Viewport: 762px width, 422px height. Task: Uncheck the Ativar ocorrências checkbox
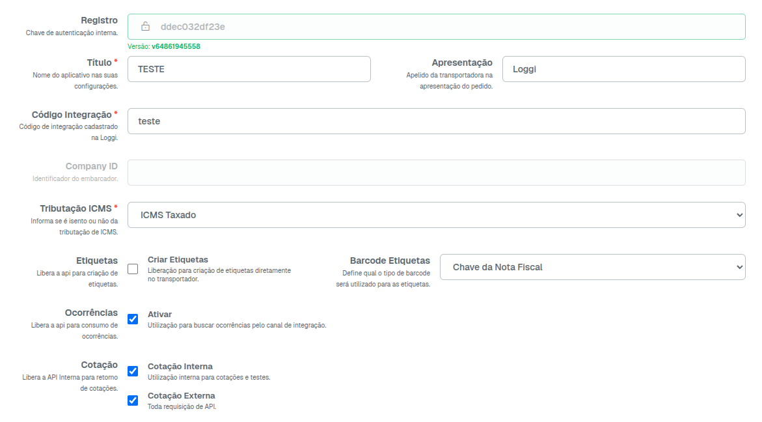click(133, 319)
